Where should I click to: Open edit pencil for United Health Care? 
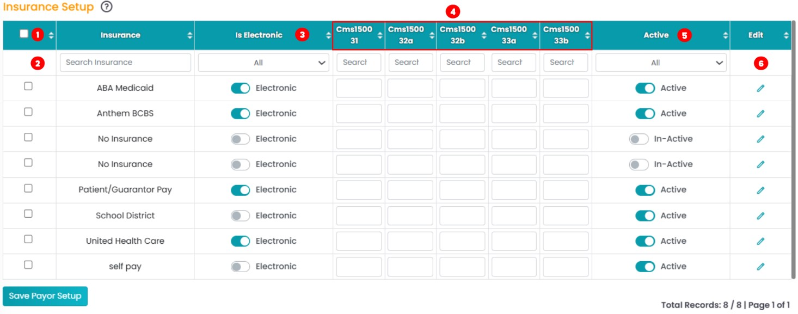[x=760, y=241]
